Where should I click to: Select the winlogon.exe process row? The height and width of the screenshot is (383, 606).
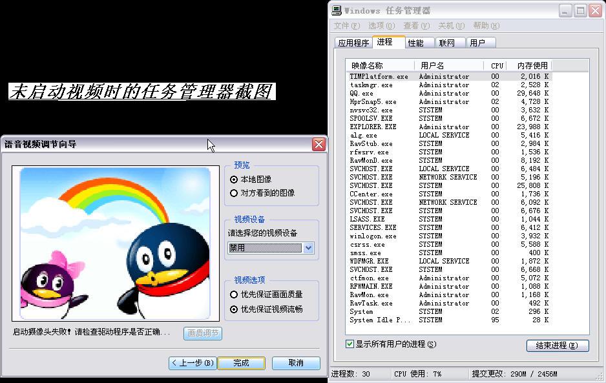point(449,236)
